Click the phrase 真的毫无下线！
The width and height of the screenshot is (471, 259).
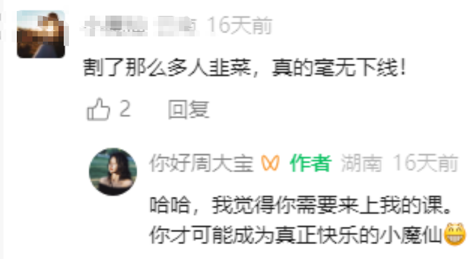[339, 68]
